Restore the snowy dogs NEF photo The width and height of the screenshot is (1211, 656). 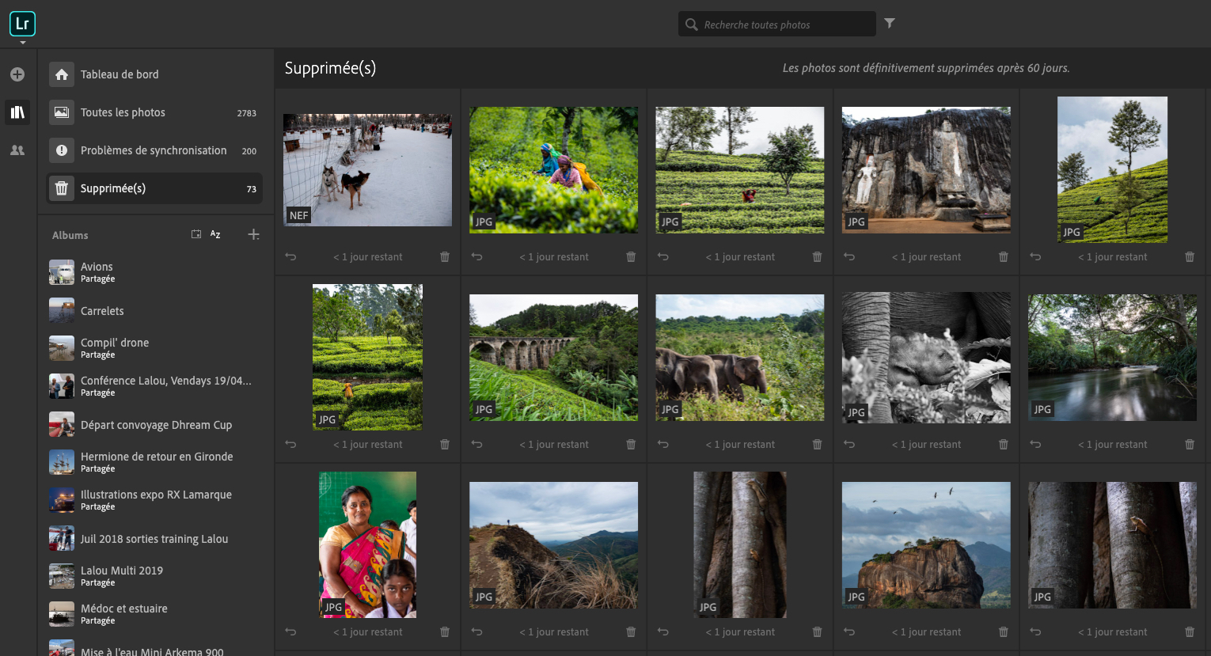(290, 256)
